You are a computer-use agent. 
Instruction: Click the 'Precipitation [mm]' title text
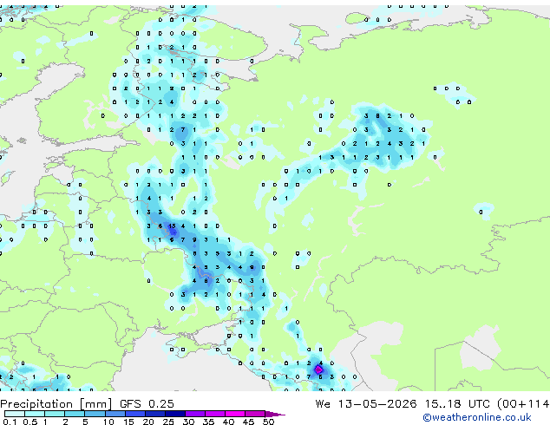(56, 404)
